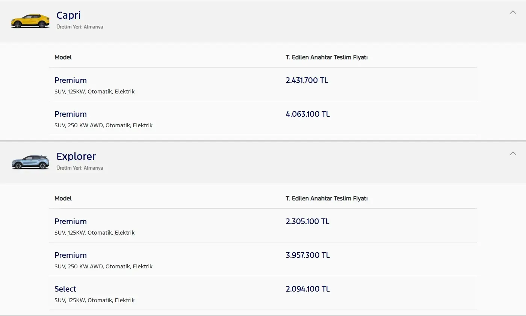Image resolution: width=526 pixels, height=316 pixels.
Task: Collapse the Capri section chevron
Action: coord(512,12)
